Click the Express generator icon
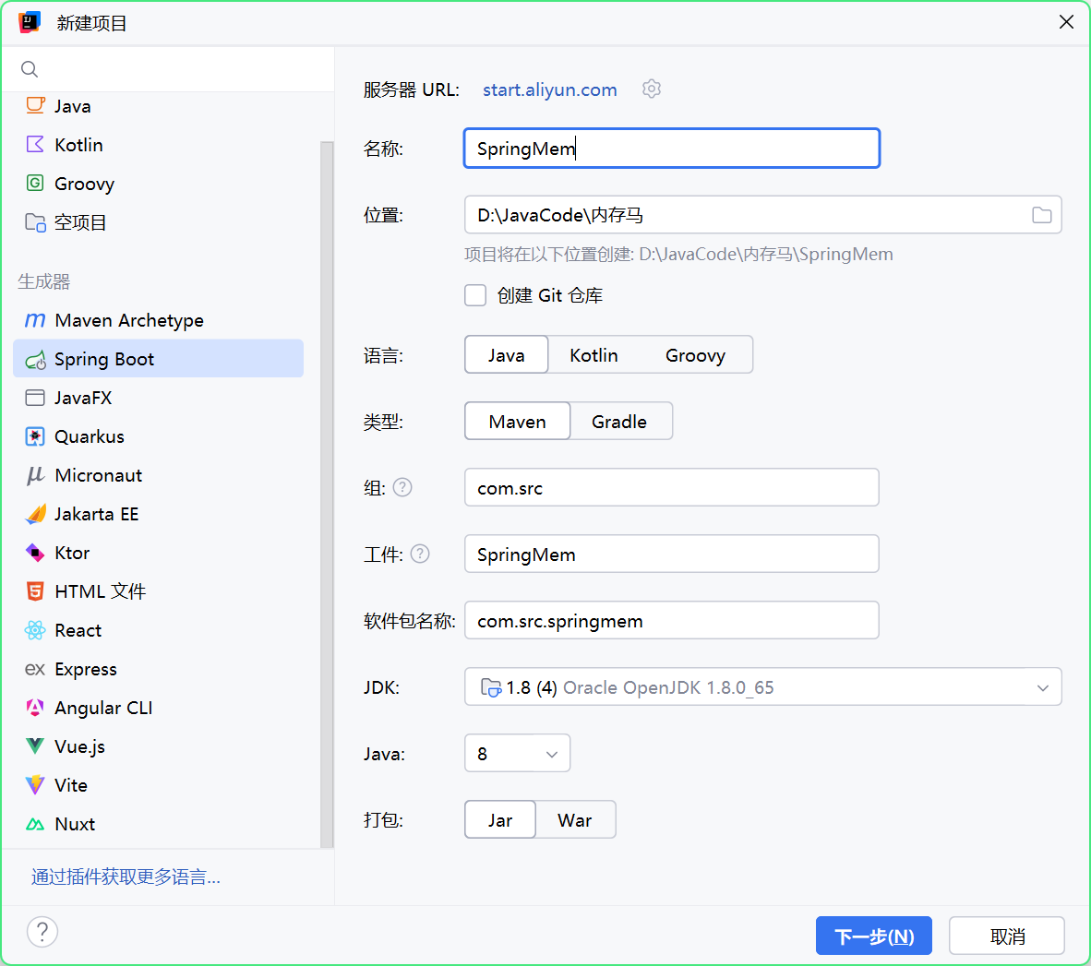This screenshot has height=966, width=1091. tap(35, 669)
